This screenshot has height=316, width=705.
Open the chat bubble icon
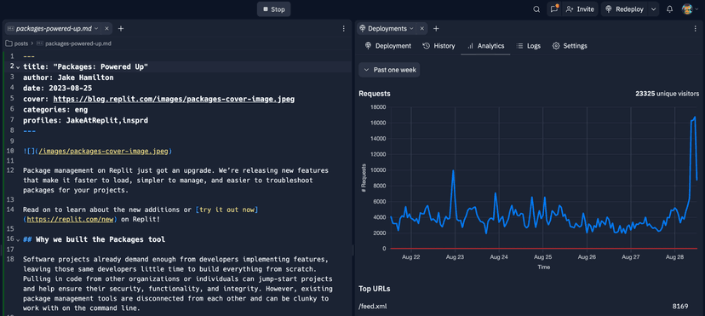tap(554, 9)
